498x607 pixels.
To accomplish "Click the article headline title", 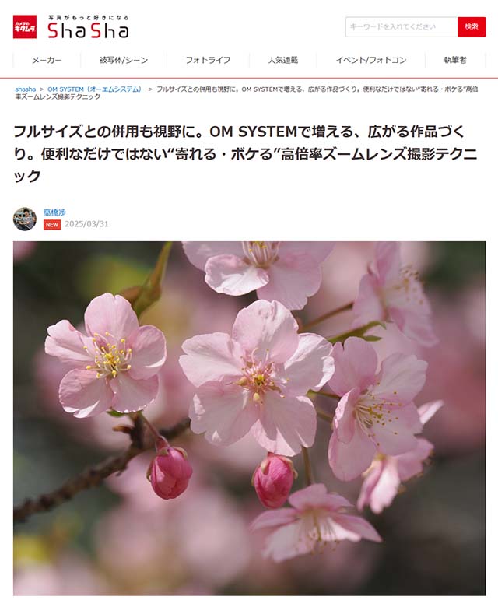I will tap(245, 153).
